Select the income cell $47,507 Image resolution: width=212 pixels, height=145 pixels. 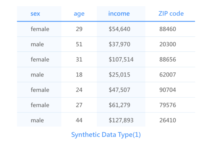click(120, 90)
